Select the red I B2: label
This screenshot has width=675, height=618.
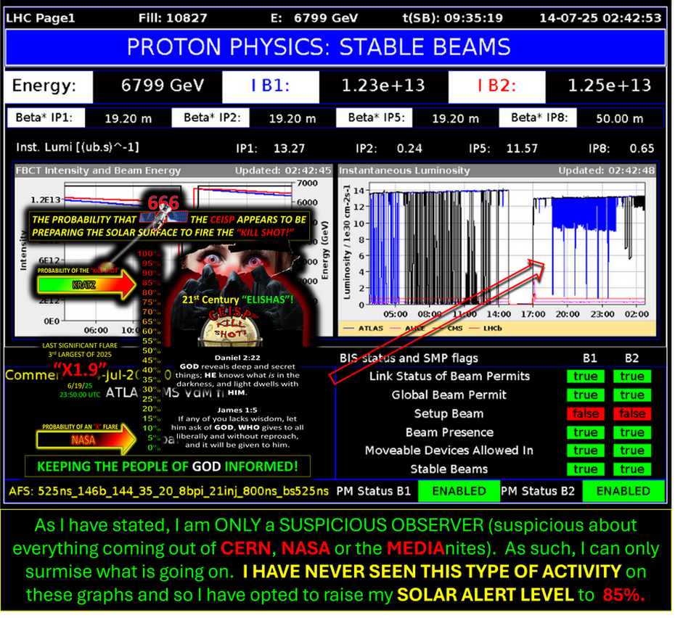pos(496,86)
